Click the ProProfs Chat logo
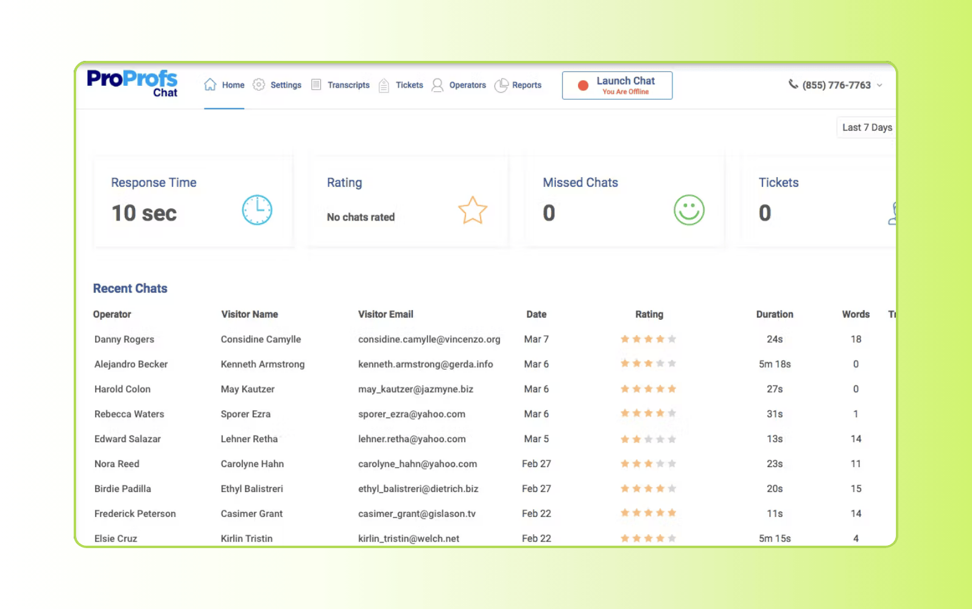The image size is (972, 609). [132, 83]
